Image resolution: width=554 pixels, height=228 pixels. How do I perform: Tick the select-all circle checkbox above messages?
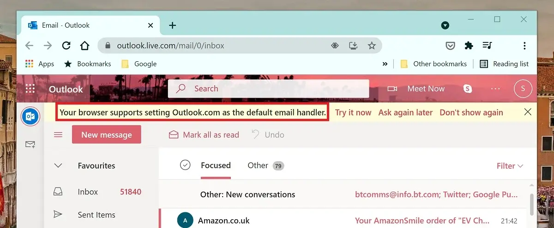click(185, 165)
